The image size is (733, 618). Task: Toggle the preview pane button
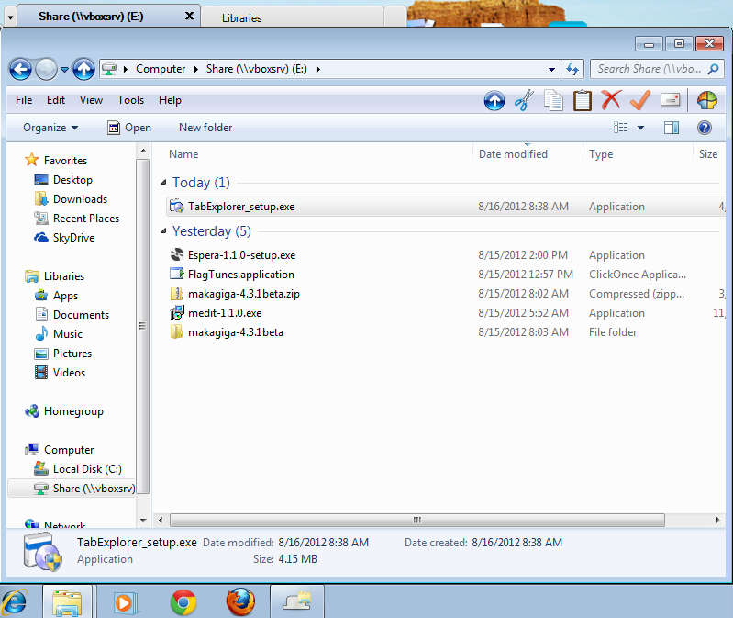coord(672,128)
